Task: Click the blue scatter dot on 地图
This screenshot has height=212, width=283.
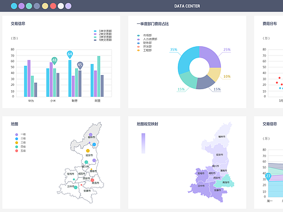Action: [x=94, y=145]
